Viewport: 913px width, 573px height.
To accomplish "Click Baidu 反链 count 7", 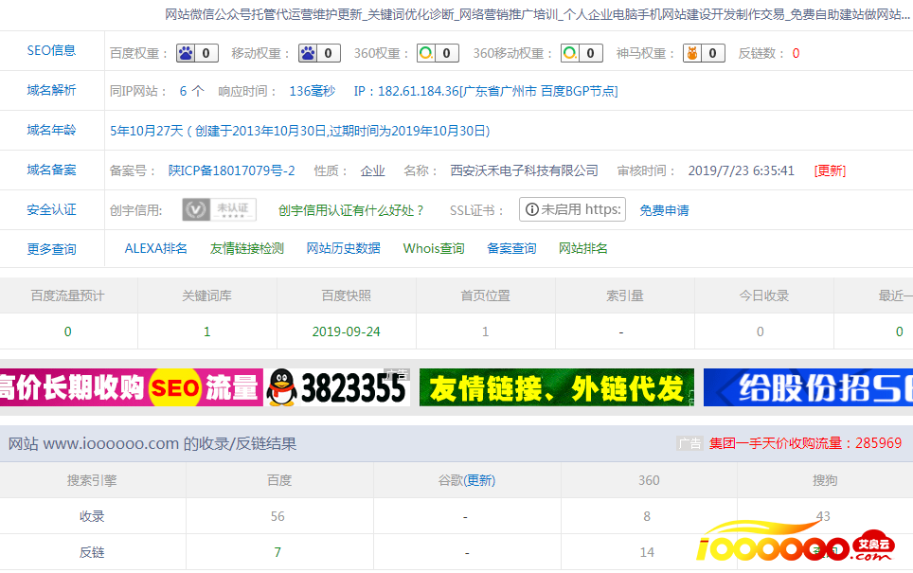I will tap(277, 552).
